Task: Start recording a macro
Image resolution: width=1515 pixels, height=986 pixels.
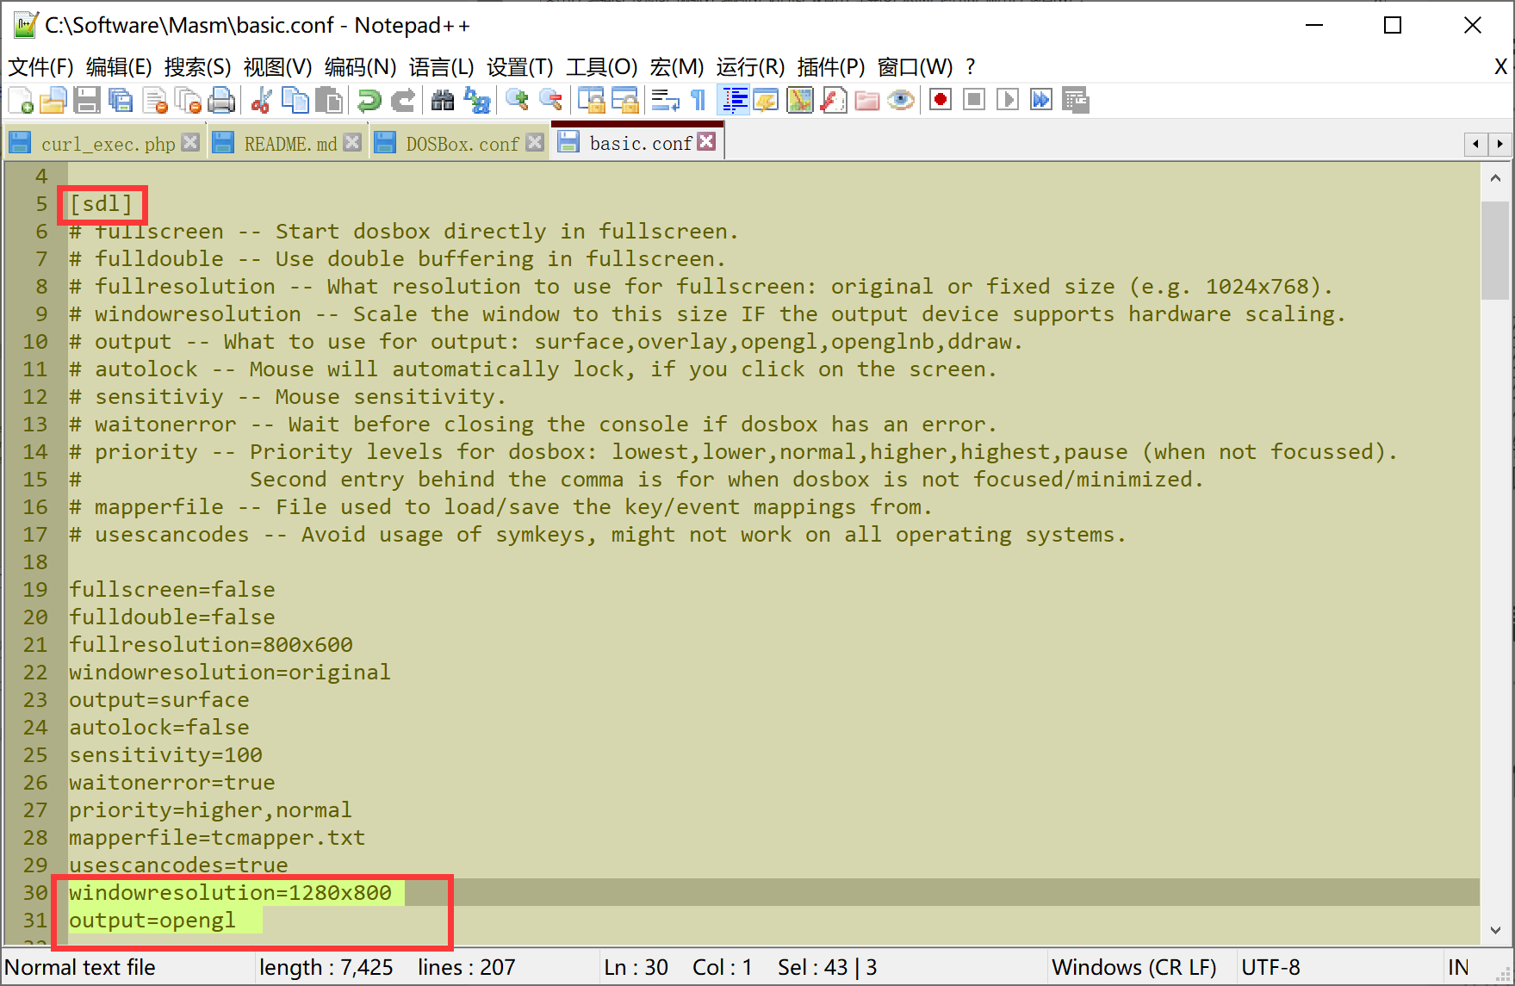Action: pyautogui.click(x=939, y=100)
